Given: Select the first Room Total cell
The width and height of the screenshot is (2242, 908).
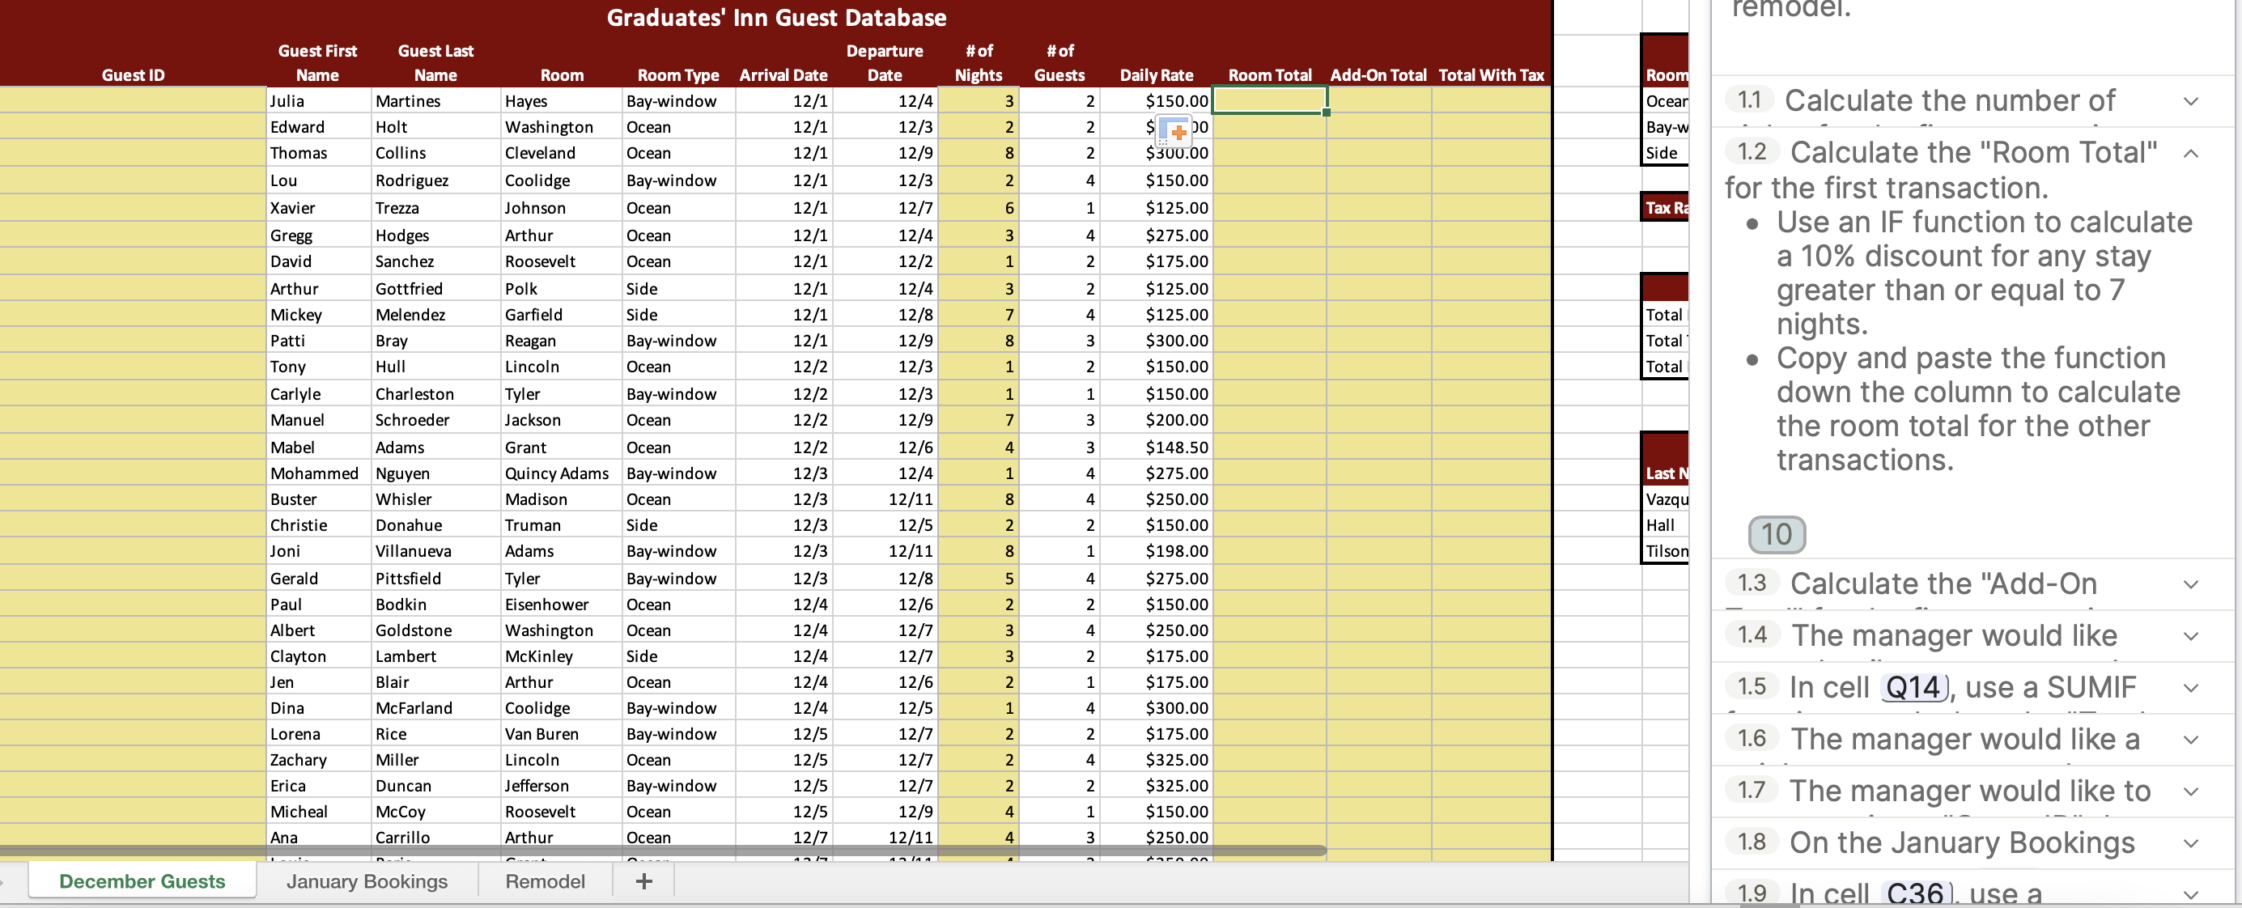Looking at the screenshot, I should coord(1269,101).
